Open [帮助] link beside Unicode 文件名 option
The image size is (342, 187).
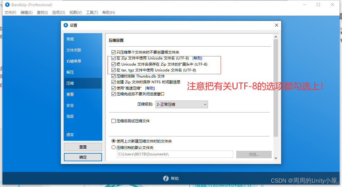pyautogui.click(x=197, y=58)
